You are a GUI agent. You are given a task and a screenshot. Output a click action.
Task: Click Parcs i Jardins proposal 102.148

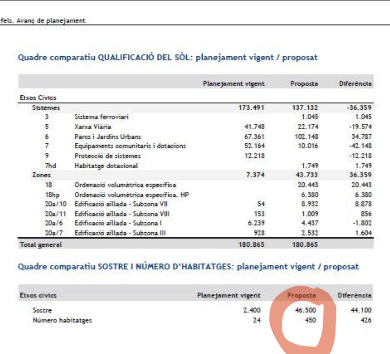[x=307, y=137]
